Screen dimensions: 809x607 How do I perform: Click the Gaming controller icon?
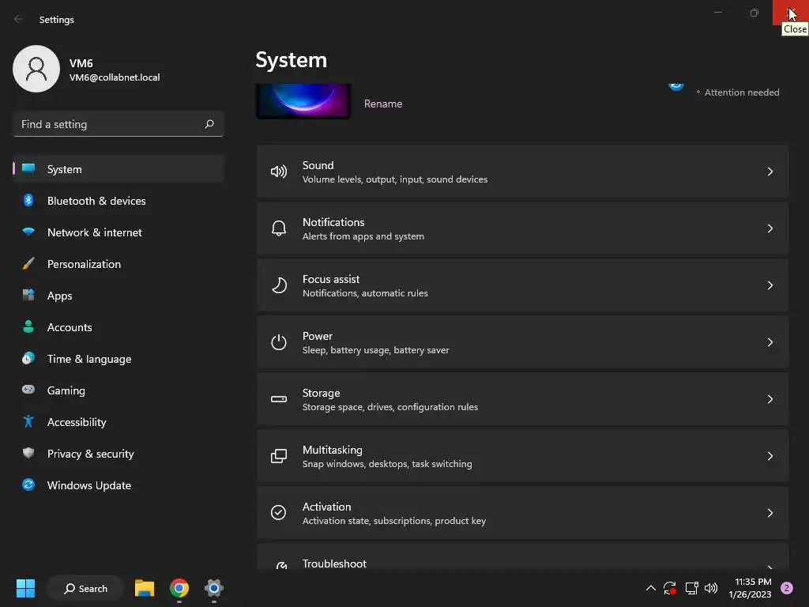point(28,390)
